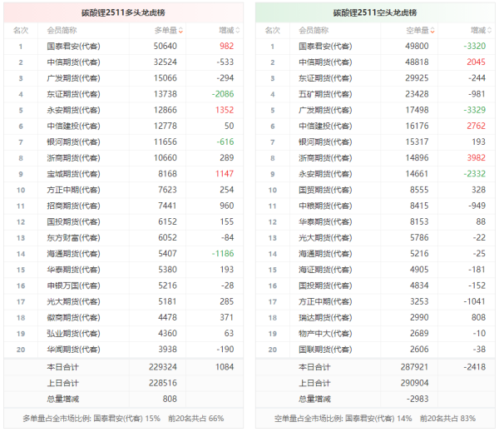
Task: Click long 总量增减 value 808
Action: (170, 399)
